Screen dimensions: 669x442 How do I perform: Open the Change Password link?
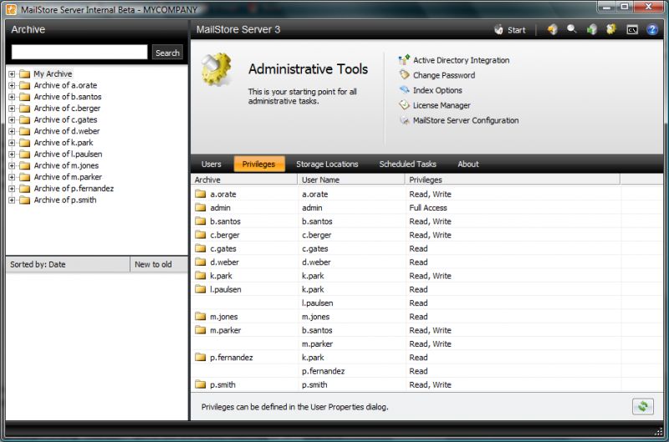point(444,75)
